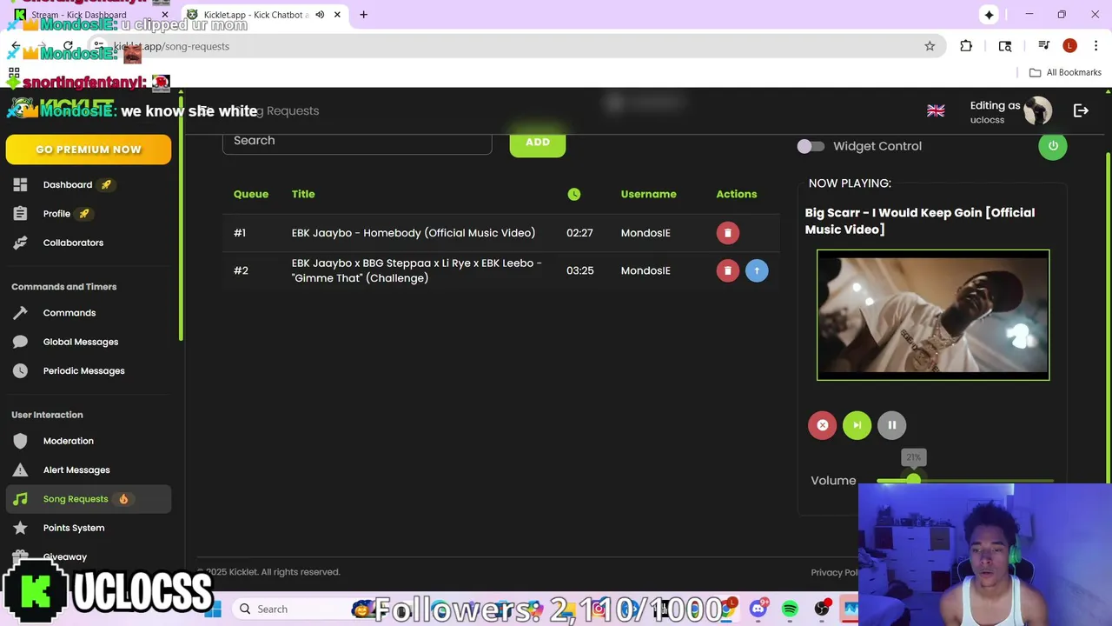Select the 03:25 duration cell
The width and height of the screenshot is (1112, 626).
pos(580,270)
